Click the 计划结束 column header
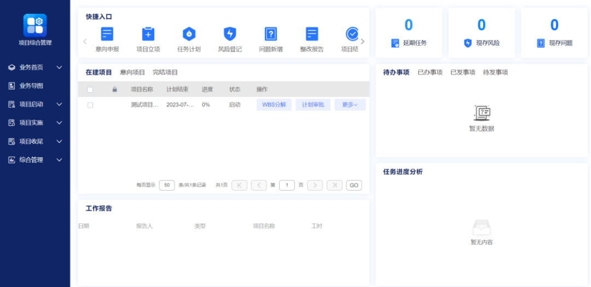 point(177,89)
